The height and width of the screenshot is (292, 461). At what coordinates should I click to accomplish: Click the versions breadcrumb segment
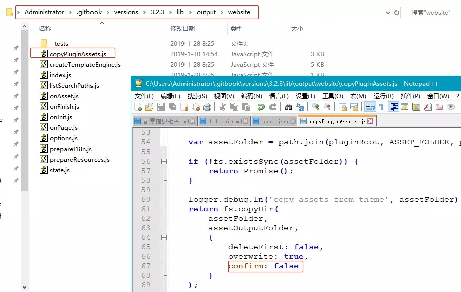[126, 12]
